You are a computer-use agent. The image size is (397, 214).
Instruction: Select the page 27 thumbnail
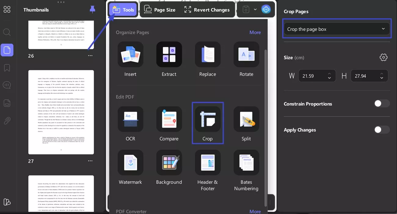[x=61, y=112]
